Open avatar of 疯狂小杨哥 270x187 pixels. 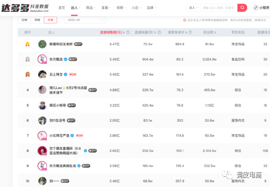click(x=42, y=105)
